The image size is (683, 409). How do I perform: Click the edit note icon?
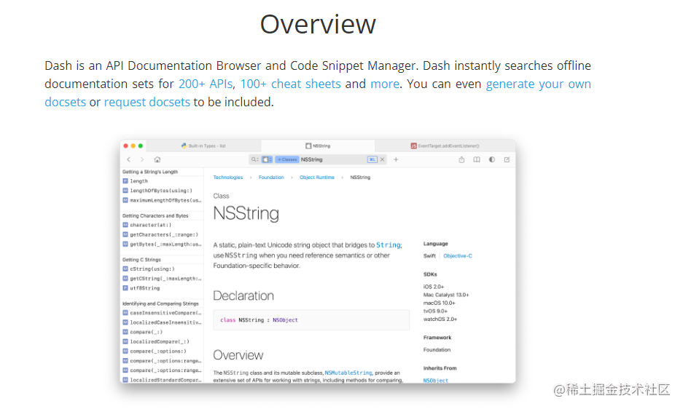click(x=507, y=159)
